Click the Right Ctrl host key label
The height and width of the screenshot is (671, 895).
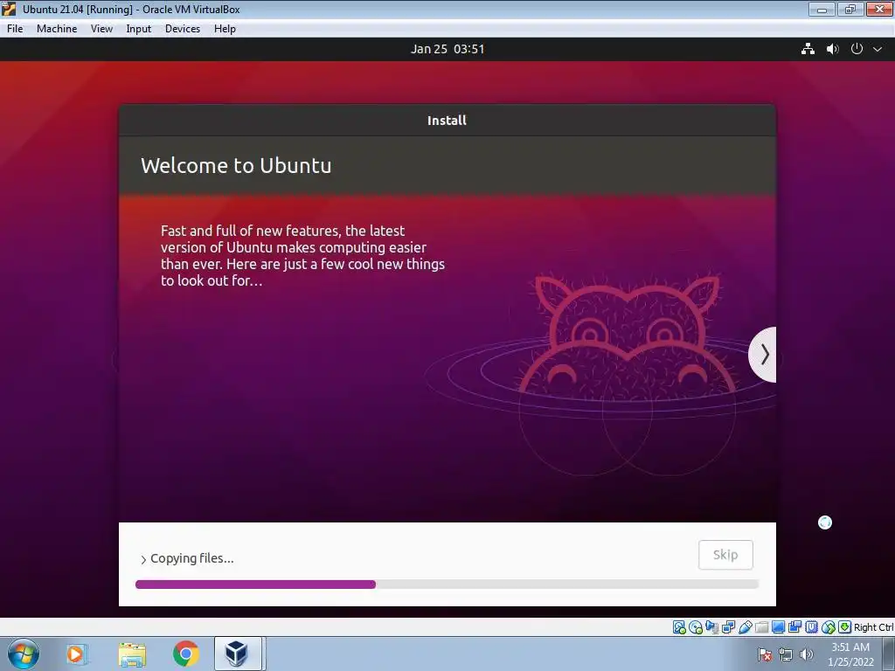[873, 627]
